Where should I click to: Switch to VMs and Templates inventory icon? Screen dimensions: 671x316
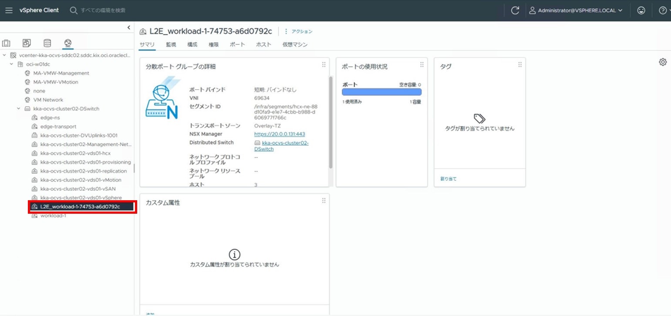27,43
